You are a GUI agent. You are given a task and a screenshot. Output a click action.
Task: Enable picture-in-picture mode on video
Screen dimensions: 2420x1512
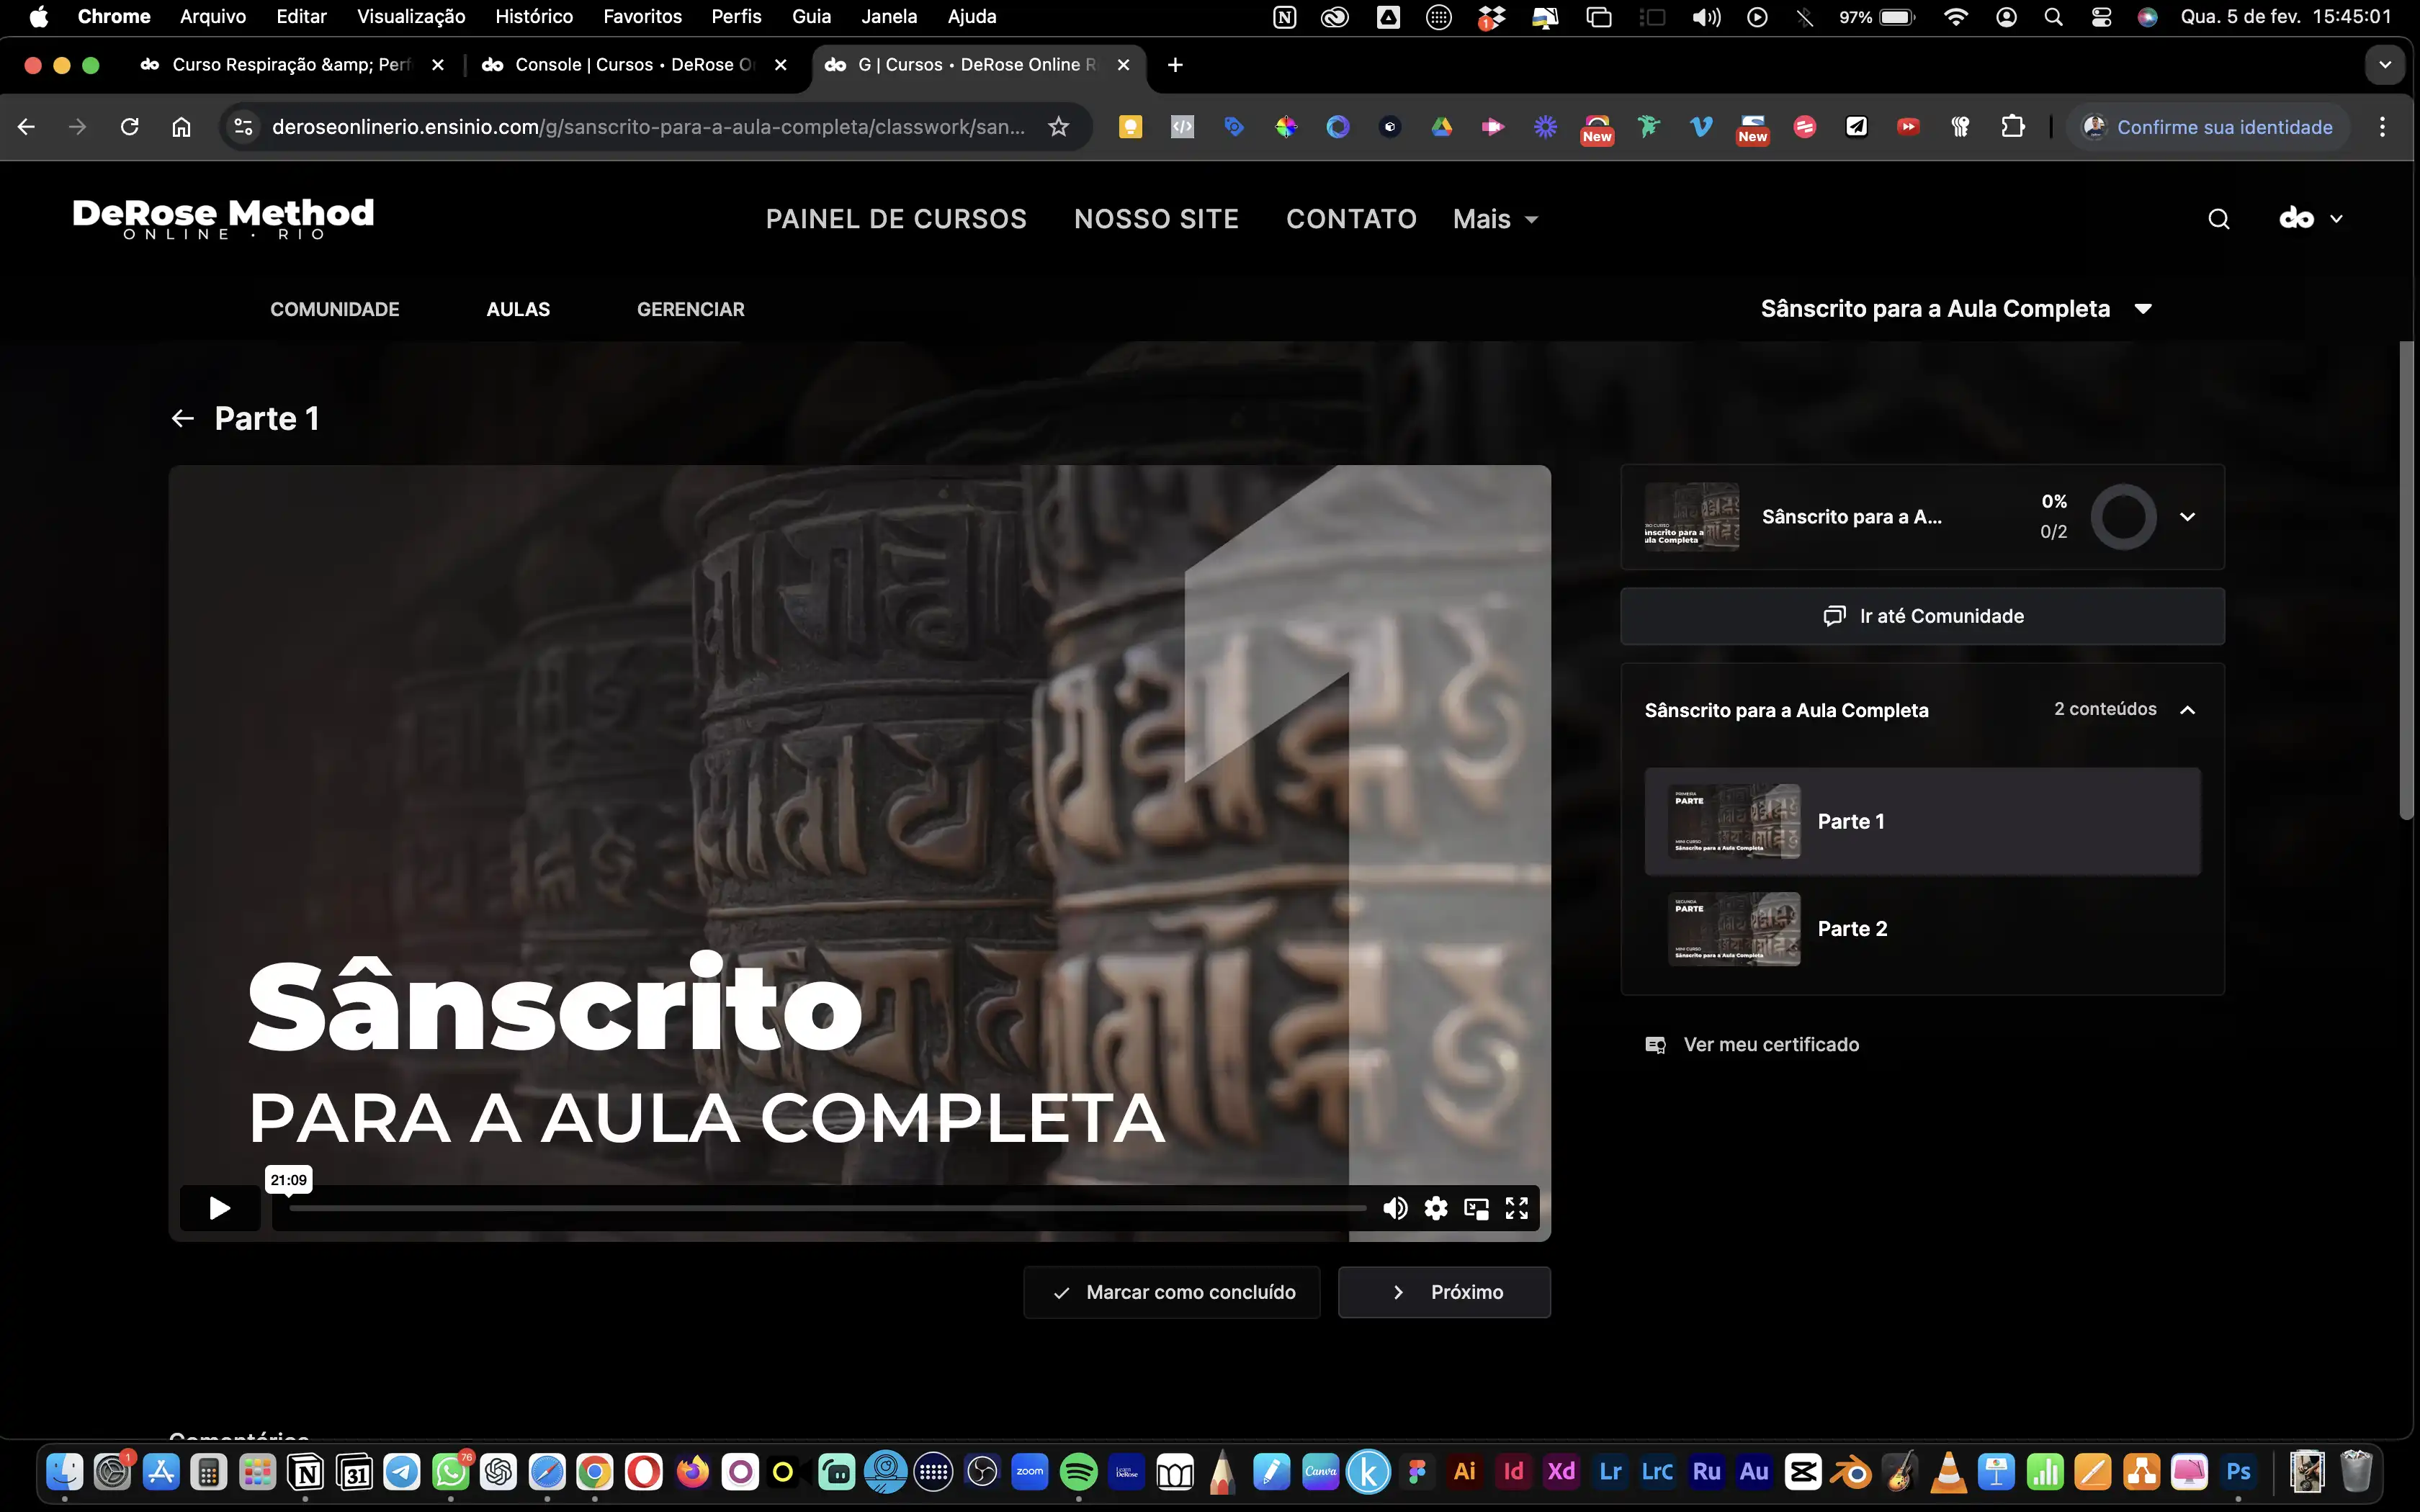click(1476, 1208)
